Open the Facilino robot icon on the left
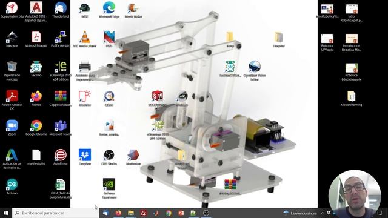The height and width of the screenshot is (218, 388). (36, 68)
